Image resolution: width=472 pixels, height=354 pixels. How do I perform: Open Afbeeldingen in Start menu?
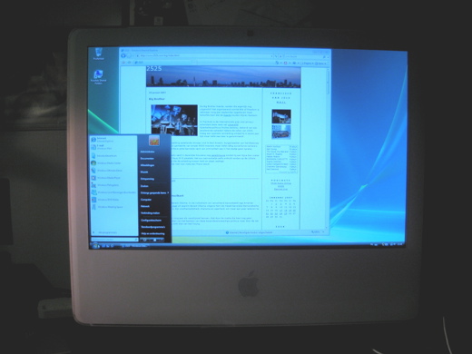[x=147, y=165]
